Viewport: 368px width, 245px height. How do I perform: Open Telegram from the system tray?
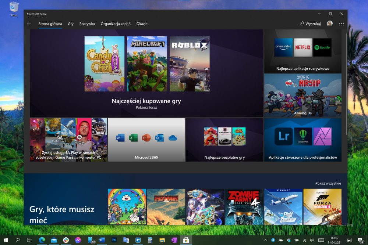(x=273, y=240)
